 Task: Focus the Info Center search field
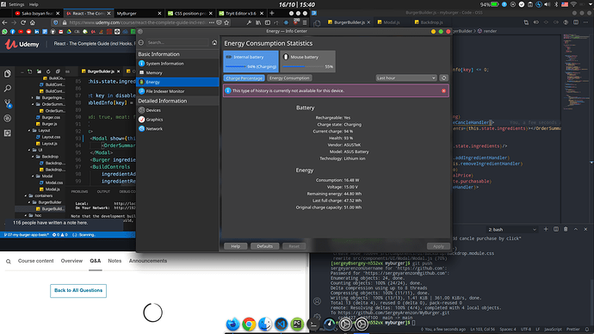(177, 42)
